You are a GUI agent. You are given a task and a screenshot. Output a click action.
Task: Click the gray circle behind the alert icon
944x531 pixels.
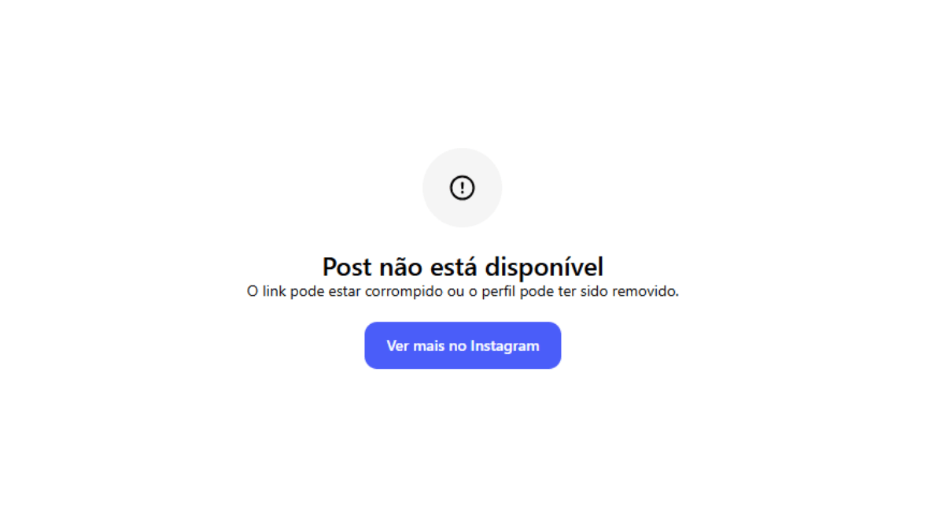462,188
